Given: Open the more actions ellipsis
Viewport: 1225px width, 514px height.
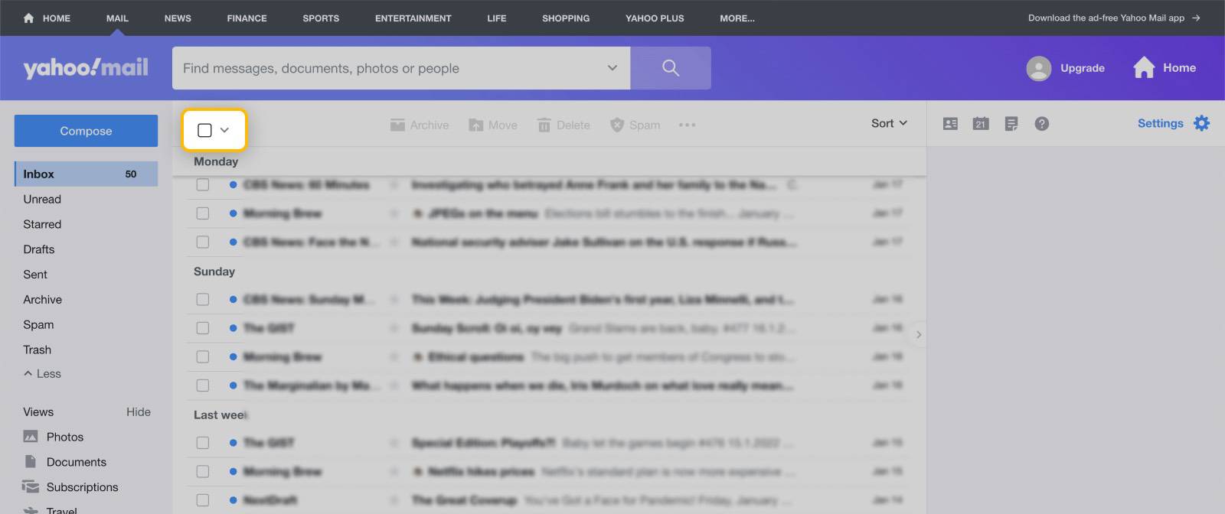Looking at the screenshot, I should (687, 125).
